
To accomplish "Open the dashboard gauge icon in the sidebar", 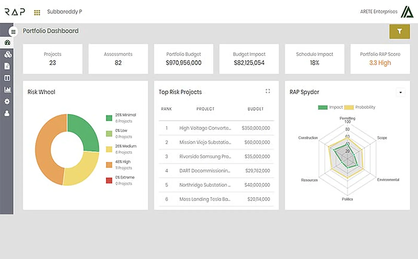I will (x=7, y=42).
